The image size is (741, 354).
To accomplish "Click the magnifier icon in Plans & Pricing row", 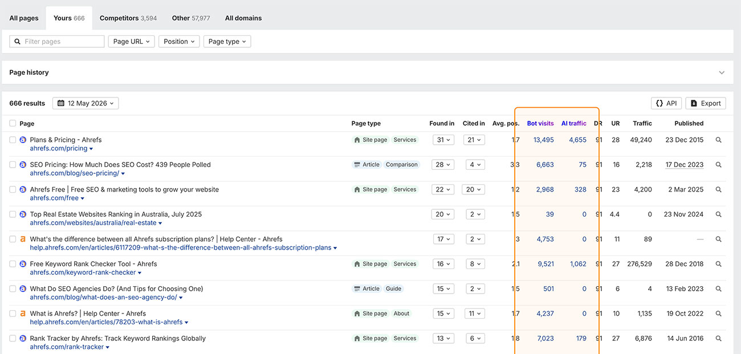I will click(x=718, y=140).
